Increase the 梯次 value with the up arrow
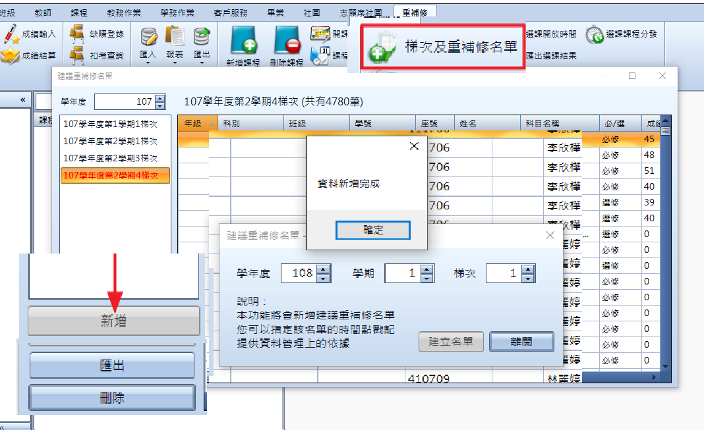This screenshot has width=704, height=430. pyautogui.click(x=528, y=269)
